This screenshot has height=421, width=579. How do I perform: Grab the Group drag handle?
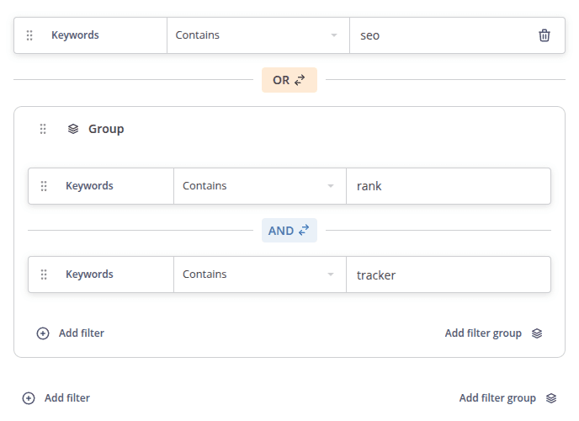click(43, 129)
